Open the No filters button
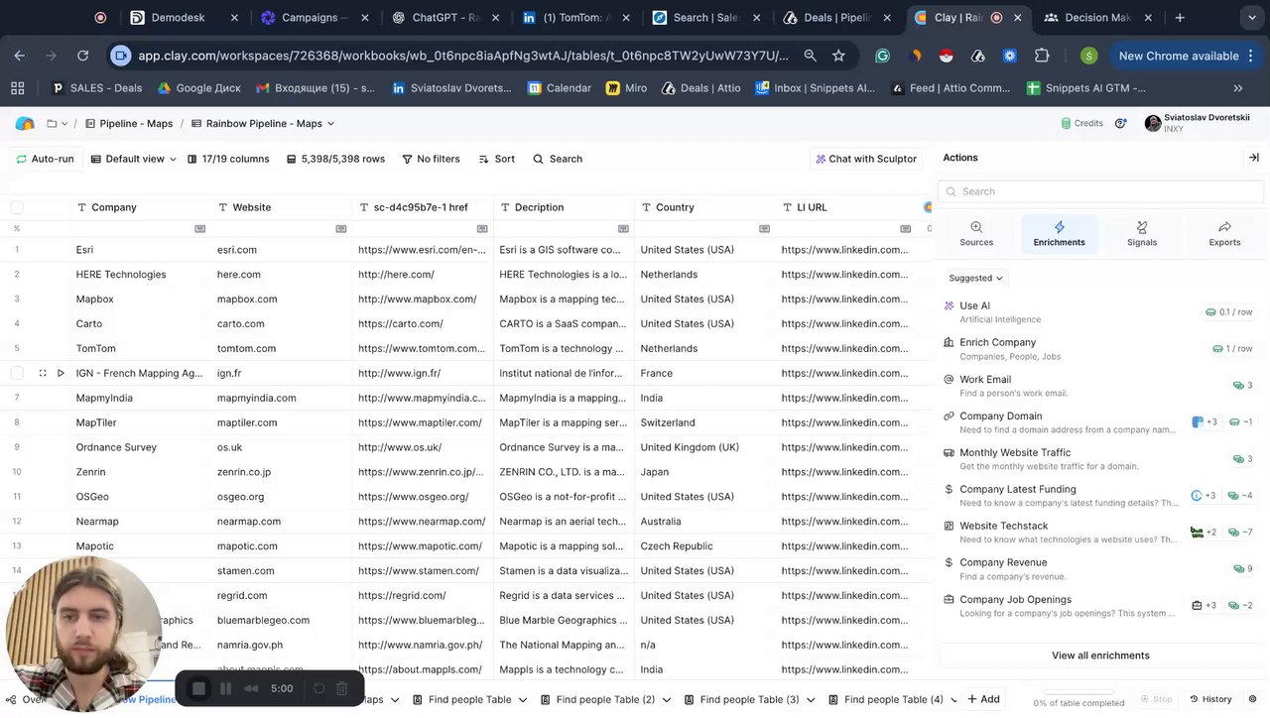The image size is (1270, 718). (x=431, y=159)
